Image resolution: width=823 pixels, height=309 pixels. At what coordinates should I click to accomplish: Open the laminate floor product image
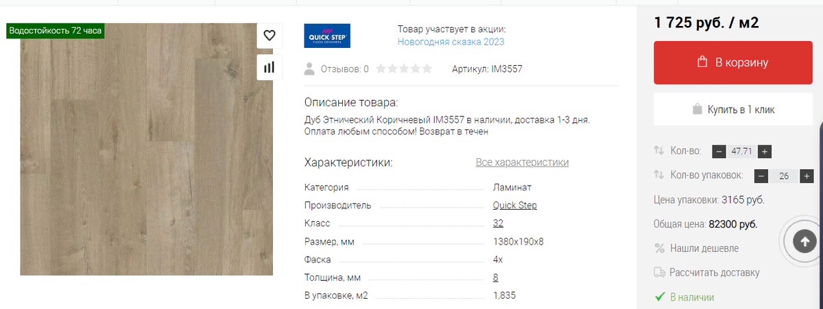coord(146,149)
